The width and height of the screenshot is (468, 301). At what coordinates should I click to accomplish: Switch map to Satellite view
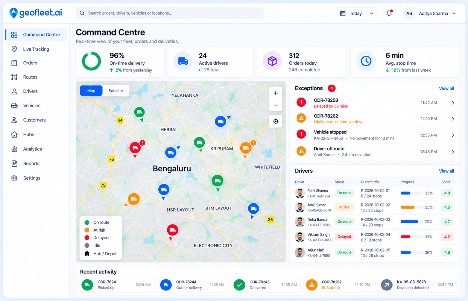pos(116,91)
